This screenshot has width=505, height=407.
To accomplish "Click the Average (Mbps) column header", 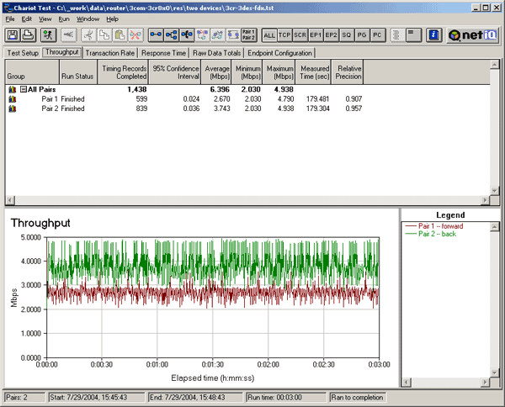I will [218, 71].
